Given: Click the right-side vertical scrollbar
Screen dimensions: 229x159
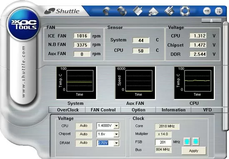Looking at the screenshot, I should (226, 76).
